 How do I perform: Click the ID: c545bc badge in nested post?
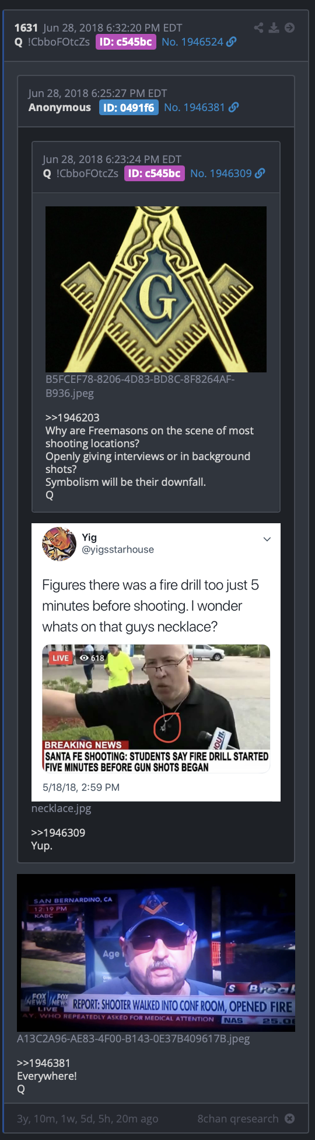[x=155, y=173]
